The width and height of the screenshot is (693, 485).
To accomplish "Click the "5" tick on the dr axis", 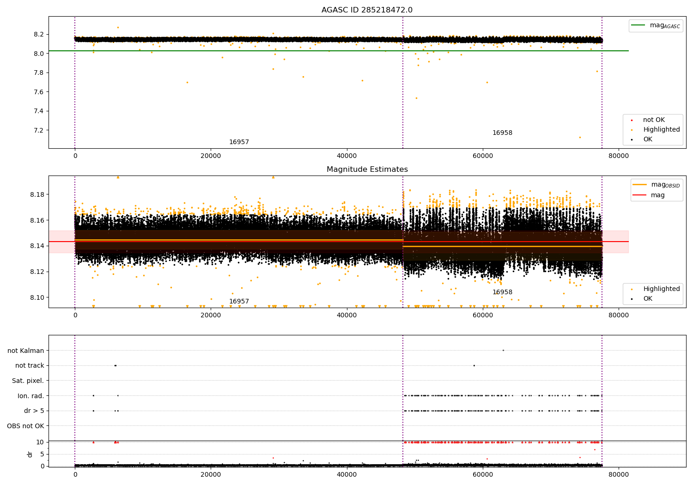I will pyautogui.click(x=42, y=454).
